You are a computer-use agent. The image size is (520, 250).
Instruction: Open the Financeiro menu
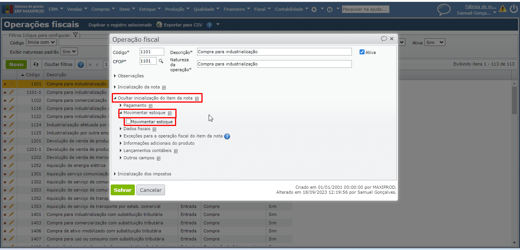pos(237,9)
